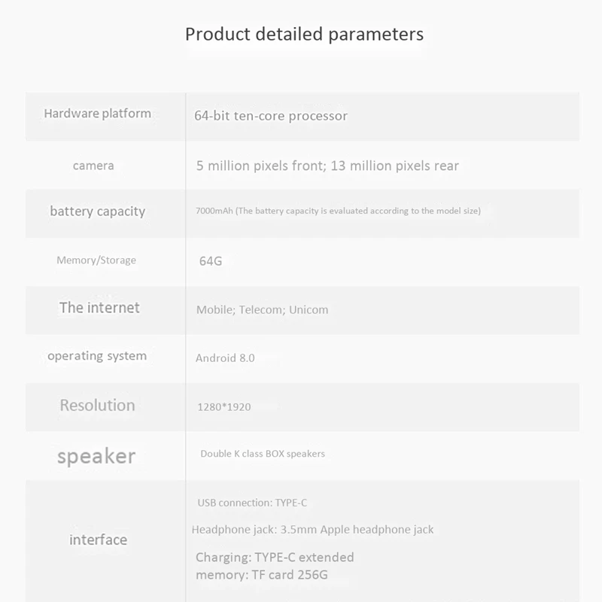Select the "Hardware platform" label
The width and height of the screenshot is (602, 602).
(98, 114)
